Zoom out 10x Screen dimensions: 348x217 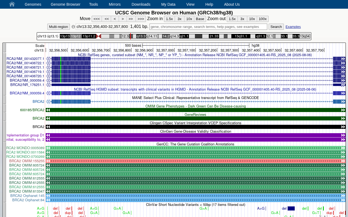coord(252,19)
